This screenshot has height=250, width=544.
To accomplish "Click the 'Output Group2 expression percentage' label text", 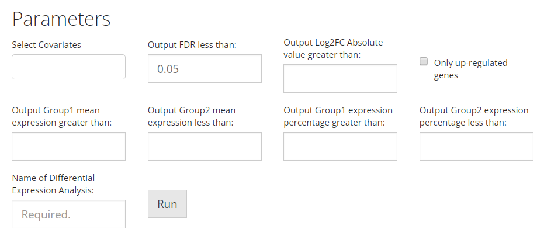I will click(x=473, y=116).
